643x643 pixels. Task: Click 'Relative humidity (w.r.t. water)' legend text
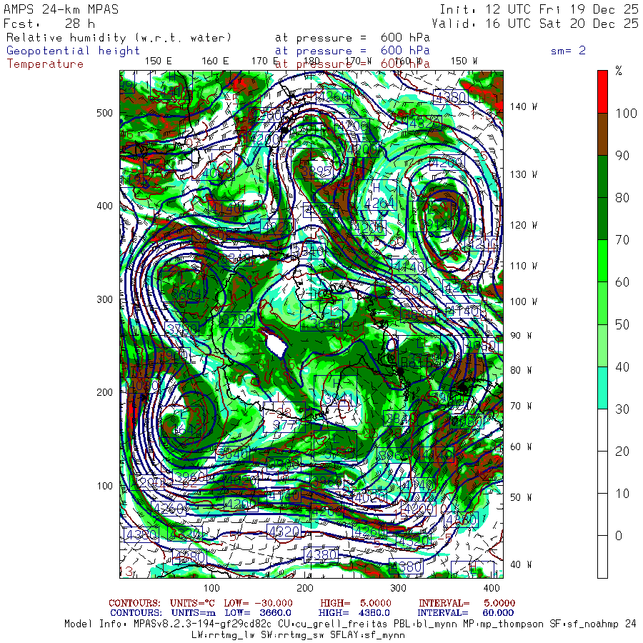point(119,38)
